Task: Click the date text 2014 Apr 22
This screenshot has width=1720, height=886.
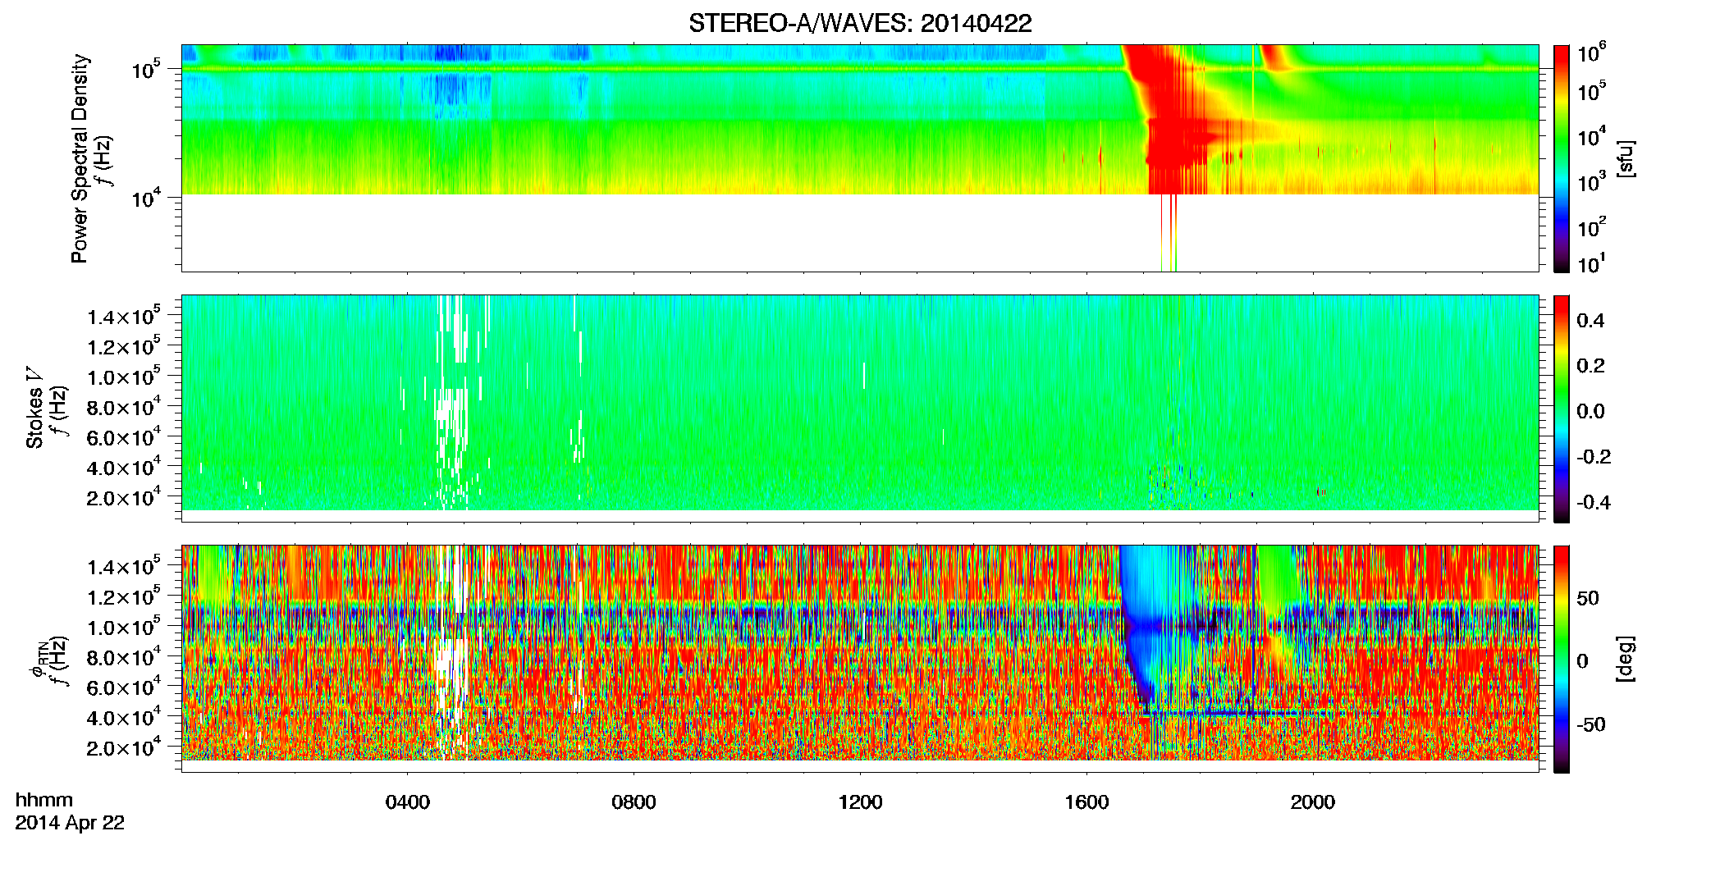Action: (x=70, y=823)
